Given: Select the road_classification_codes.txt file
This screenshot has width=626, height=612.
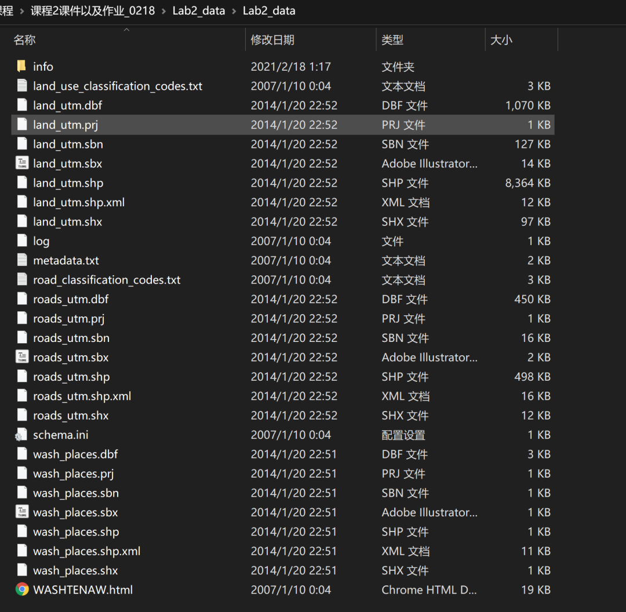Looking at the screenshot, I should 107,280.
